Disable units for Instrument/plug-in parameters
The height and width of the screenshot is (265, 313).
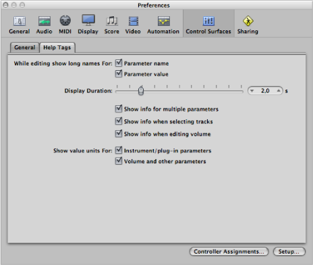(119, 150)
